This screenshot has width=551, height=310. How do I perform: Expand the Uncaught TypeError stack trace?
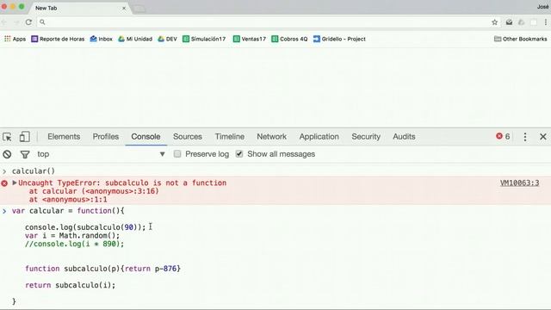point(15,183)
